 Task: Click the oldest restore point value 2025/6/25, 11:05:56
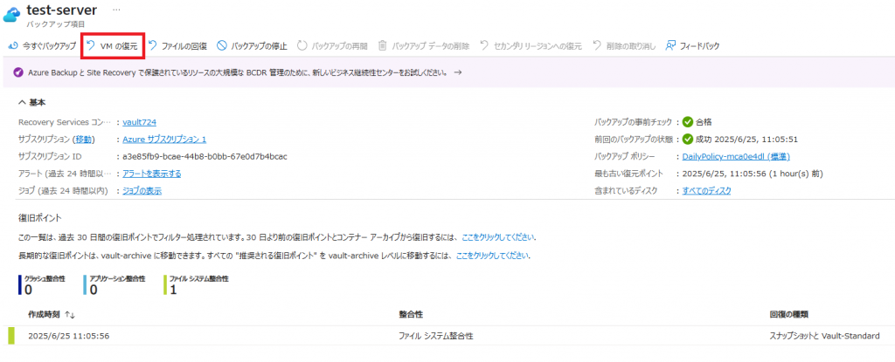click(x=753, y=174)
